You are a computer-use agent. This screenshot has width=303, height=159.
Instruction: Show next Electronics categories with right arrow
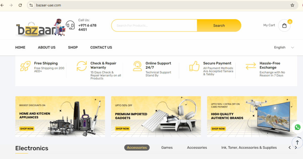[296, 148]
